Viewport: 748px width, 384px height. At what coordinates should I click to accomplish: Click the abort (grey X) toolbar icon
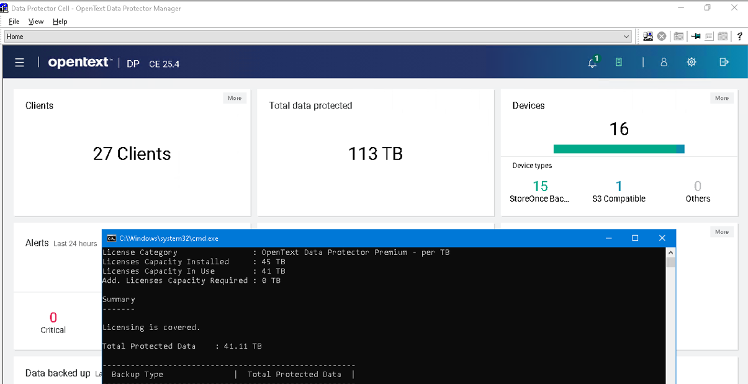[x=662, y=37]
